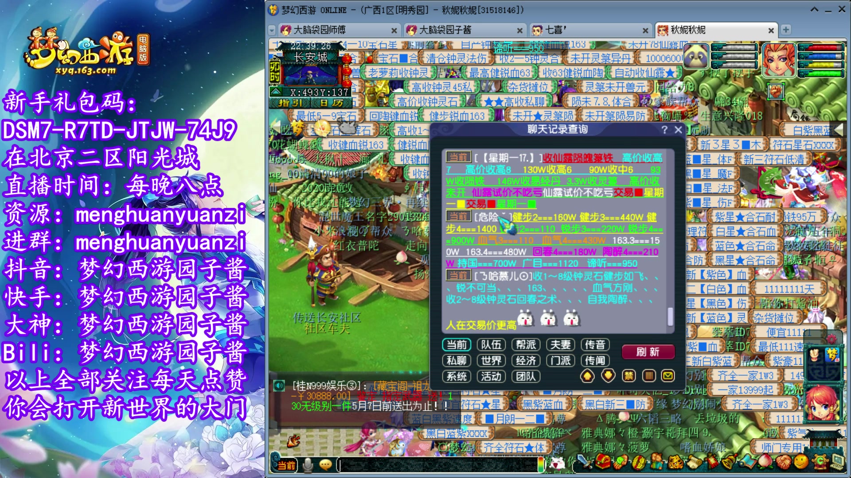Click the fist skill icon below character portrait
The width and height of the screenshot is (851, 478).
[x=776, y=92]
